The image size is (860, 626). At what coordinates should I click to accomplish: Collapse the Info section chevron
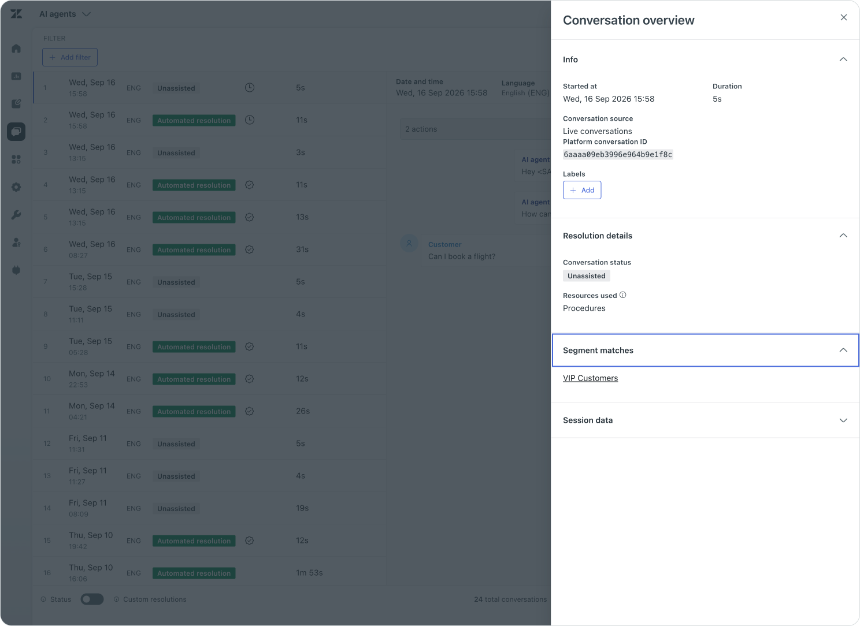[843, 59]
